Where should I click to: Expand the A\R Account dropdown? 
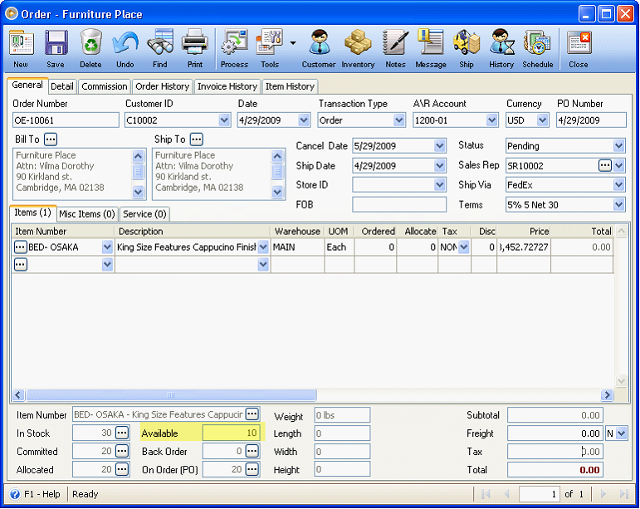[492, 120]
